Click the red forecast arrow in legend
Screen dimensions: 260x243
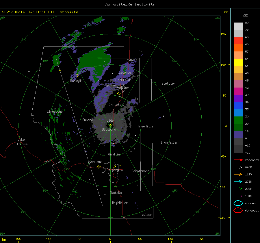pos(238,160)
